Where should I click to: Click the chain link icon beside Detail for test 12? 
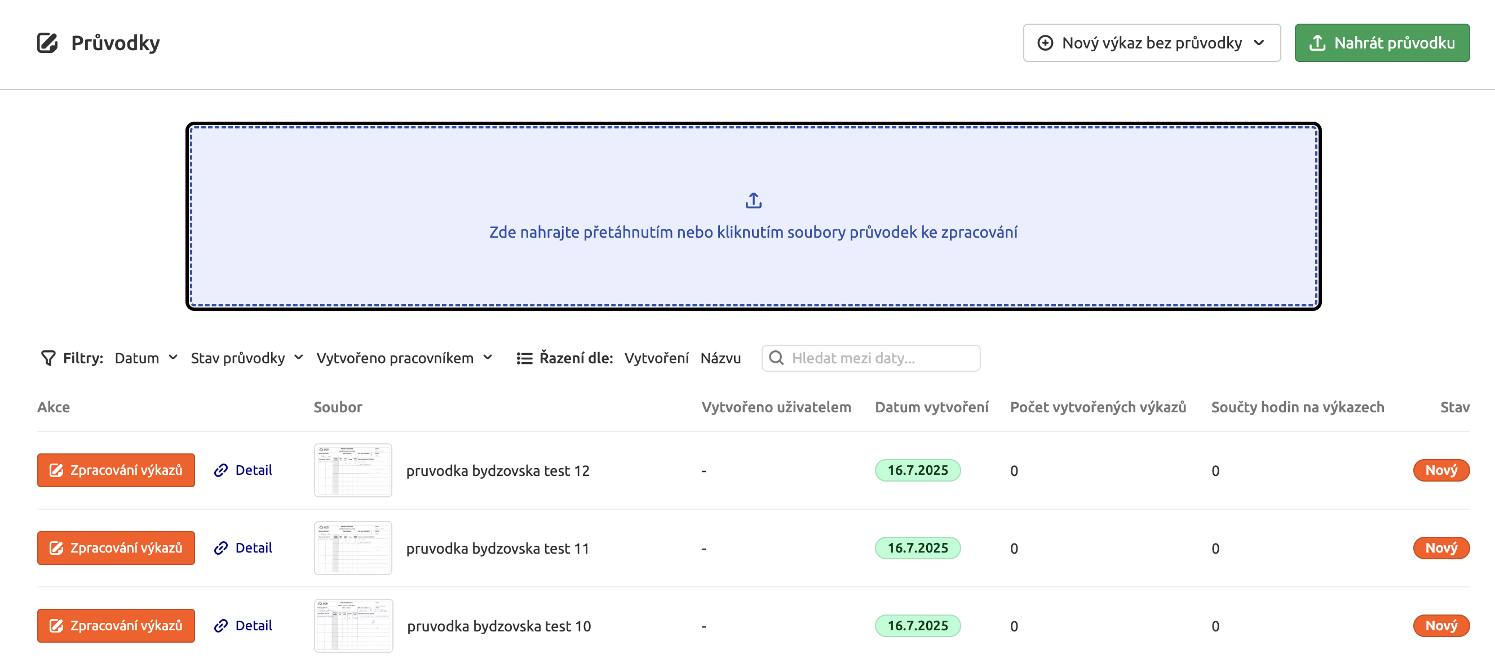220,470
